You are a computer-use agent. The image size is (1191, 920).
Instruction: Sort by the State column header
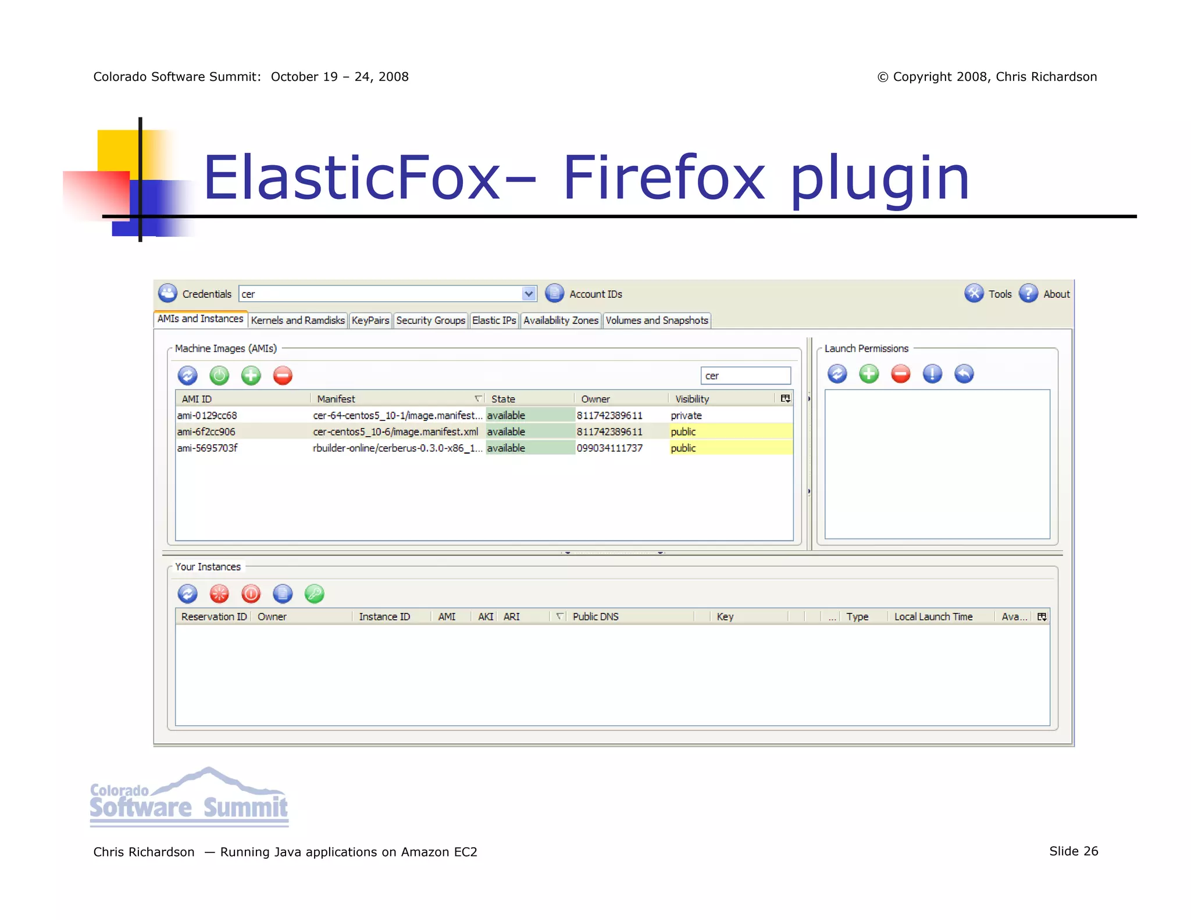[530, 399]
